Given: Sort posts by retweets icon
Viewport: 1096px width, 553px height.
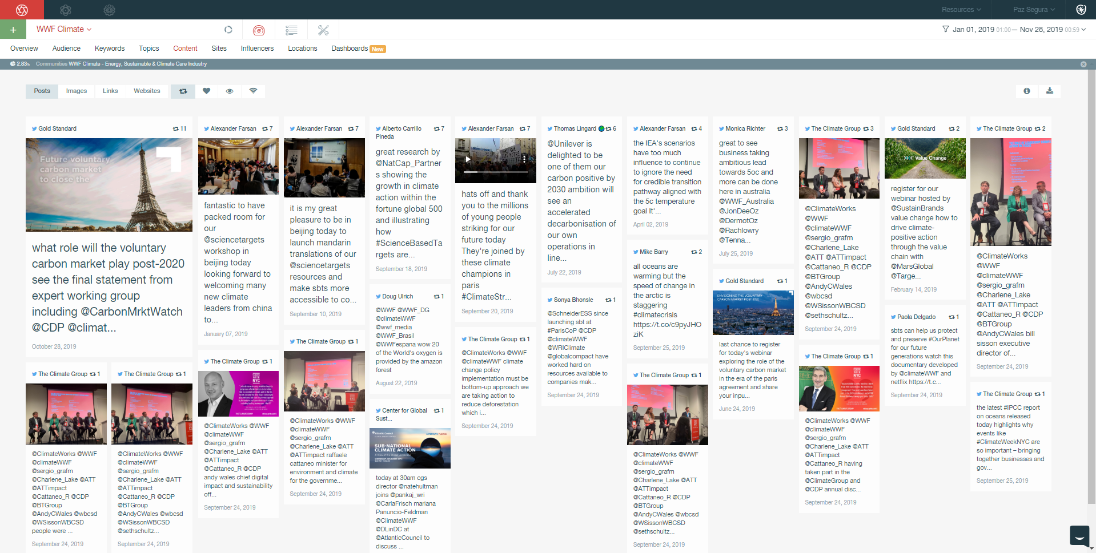Looking at the screenshot, I should [x=183, y=91].
